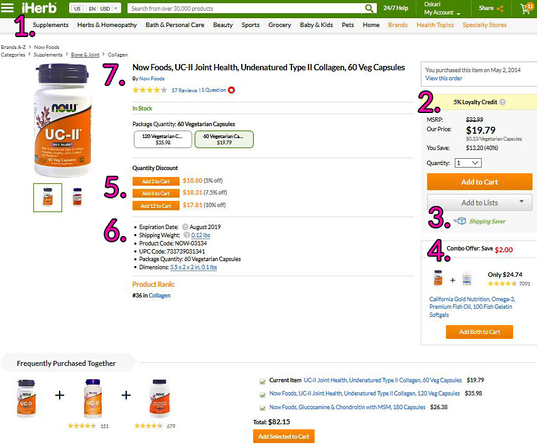Click the Expiration Date help icon
This screenshot has width=537, height=445.
tap(185, 227)
